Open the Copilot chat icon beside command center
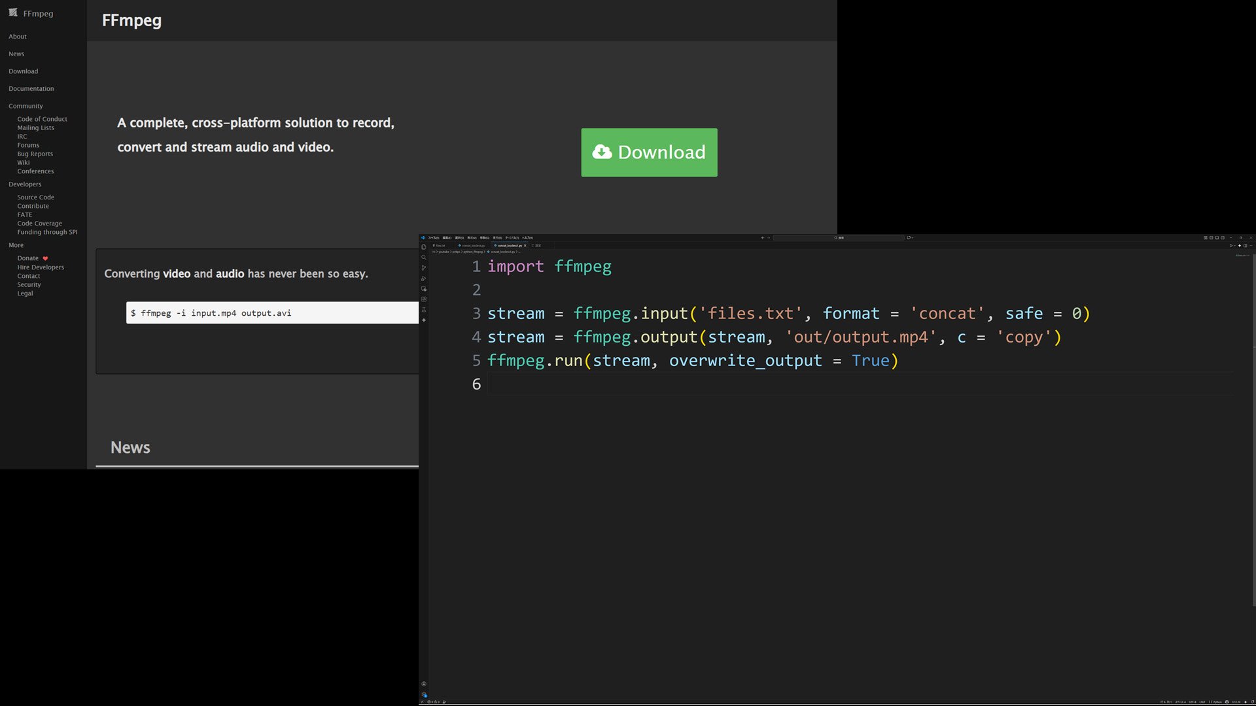The height and width of the screenshot is (706, 1256). 909,238
